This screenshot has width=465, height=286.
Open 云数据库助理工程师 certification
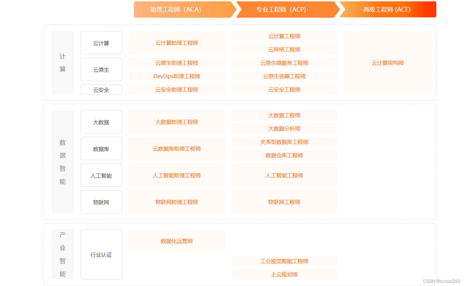(x=177, y=149)
